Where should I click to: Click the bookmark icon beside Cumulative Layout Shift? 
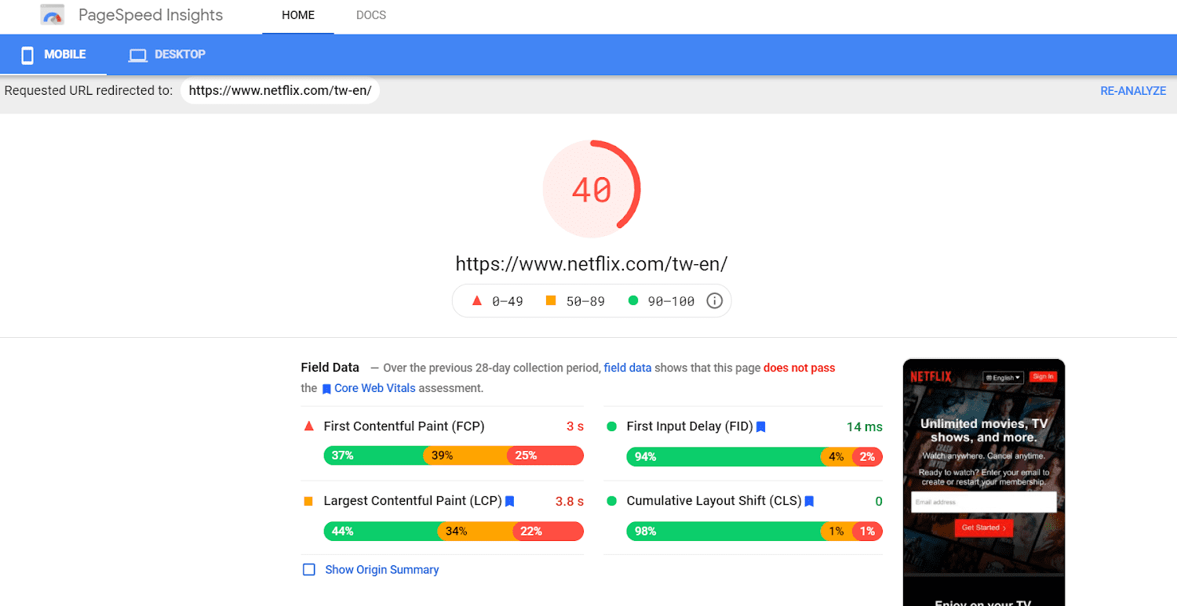click(809, 501)
